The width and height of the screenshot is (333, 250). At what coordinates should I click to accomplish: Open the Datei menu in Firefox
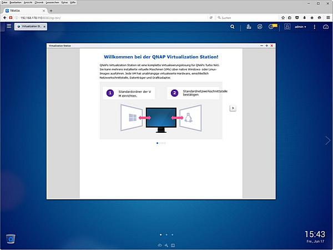pyautogui.click(x=4, y=2)
